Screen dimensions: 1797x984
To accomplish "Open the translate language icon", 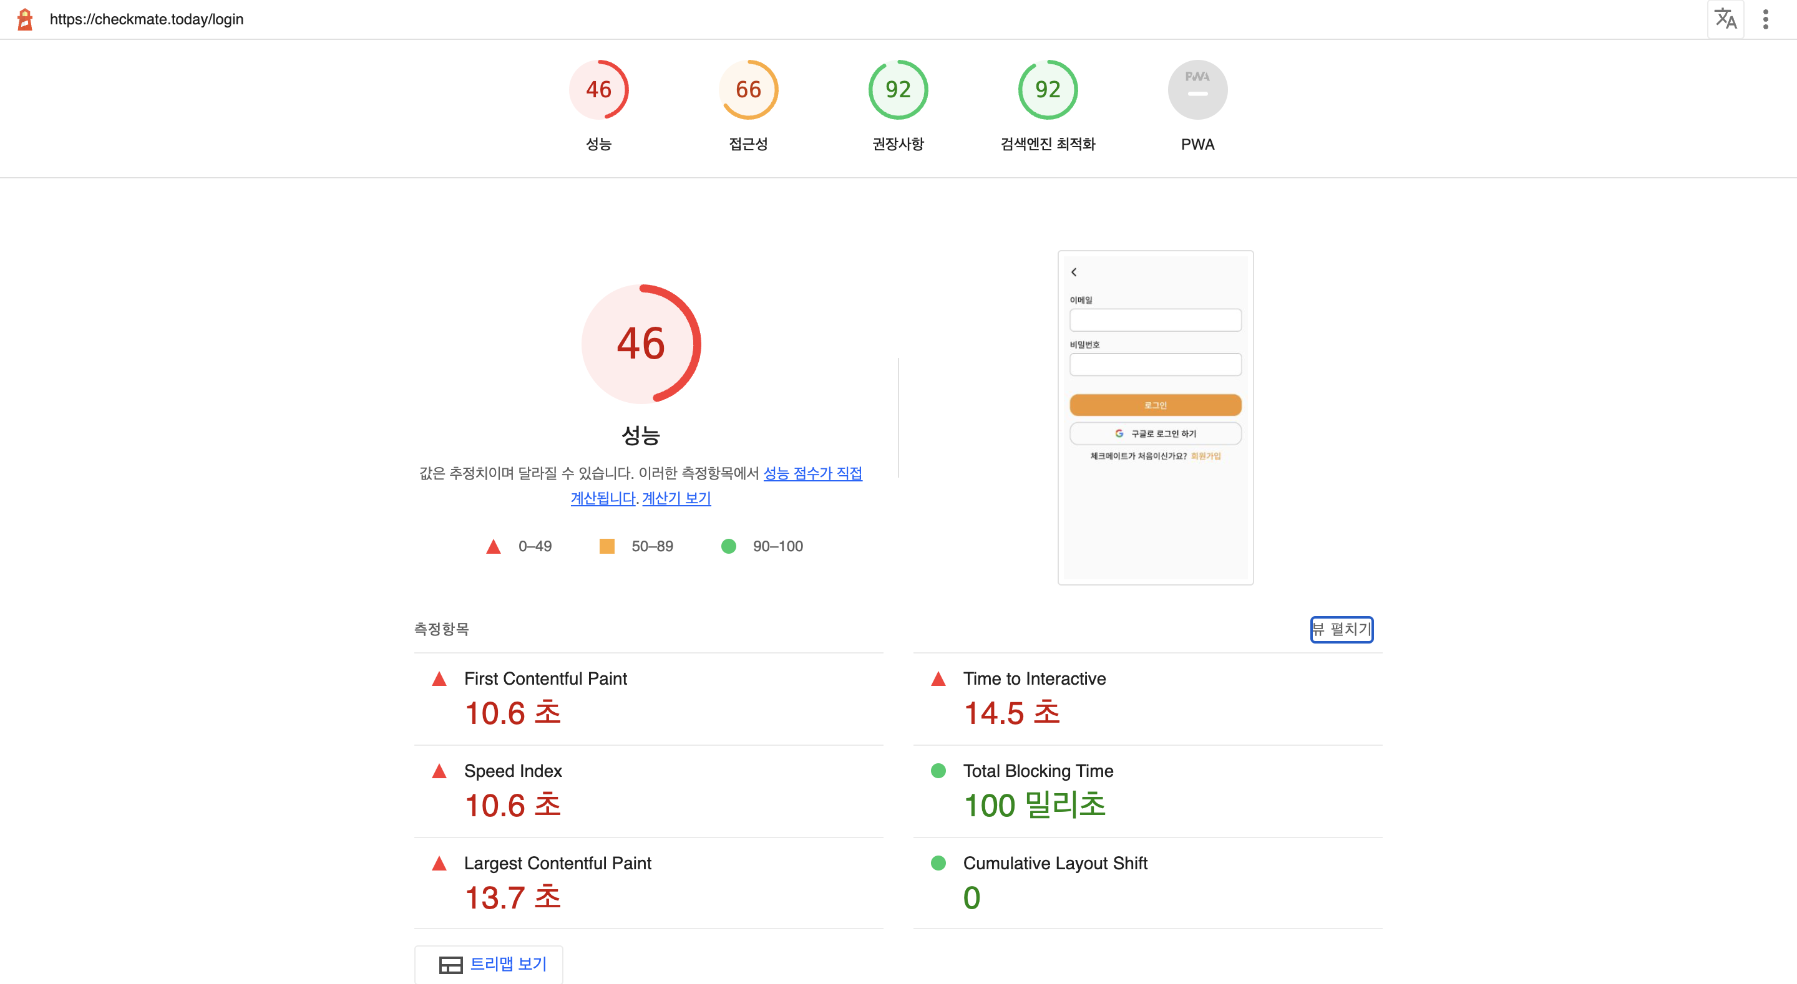I will click(x=1725, y=19).
